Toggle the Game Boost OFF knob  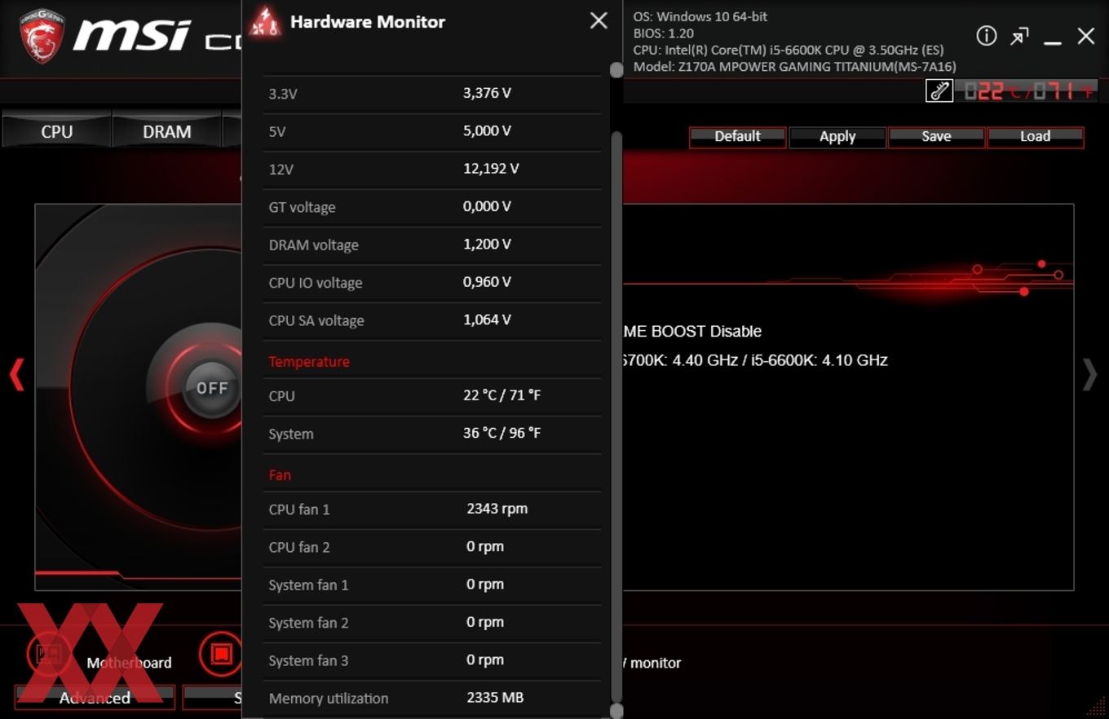tap(212, 388)
